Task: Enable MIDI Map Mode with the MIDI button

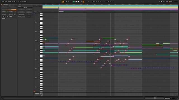Action: [167, 2]
